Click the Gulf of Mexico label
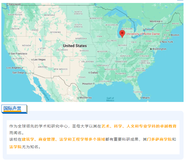 click(x=110, y=99)
